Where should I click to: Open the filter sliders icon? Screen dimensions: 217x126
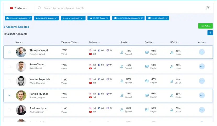[208, 8]
